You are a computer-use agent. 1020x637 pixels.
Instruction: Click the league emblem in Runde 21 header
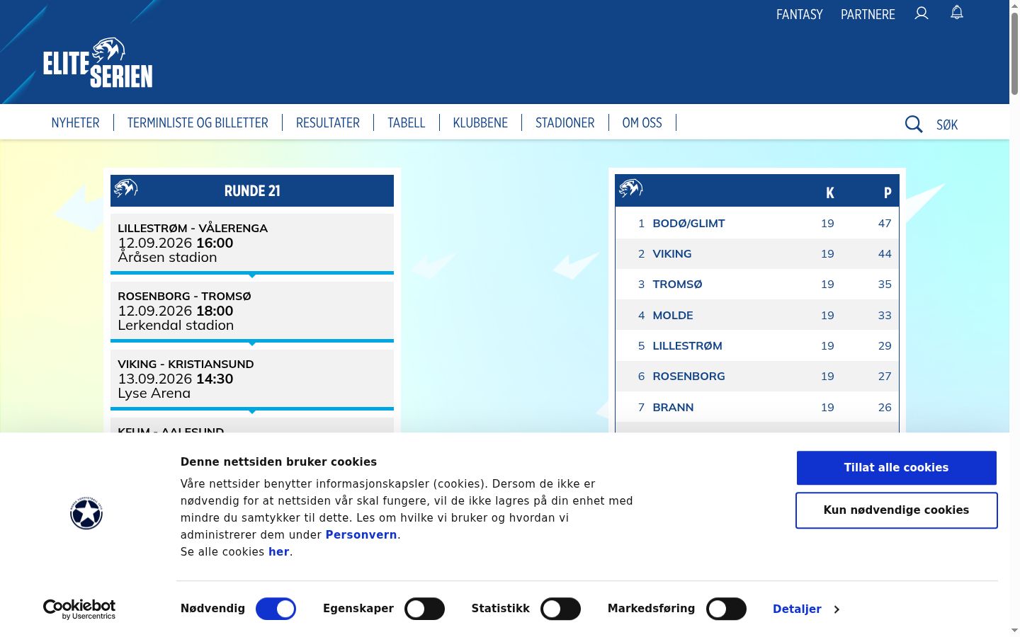coord(126,188)
